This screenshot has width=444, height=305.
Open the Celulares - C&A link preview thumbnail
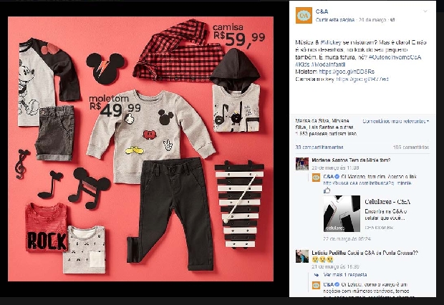coord(342,213)
